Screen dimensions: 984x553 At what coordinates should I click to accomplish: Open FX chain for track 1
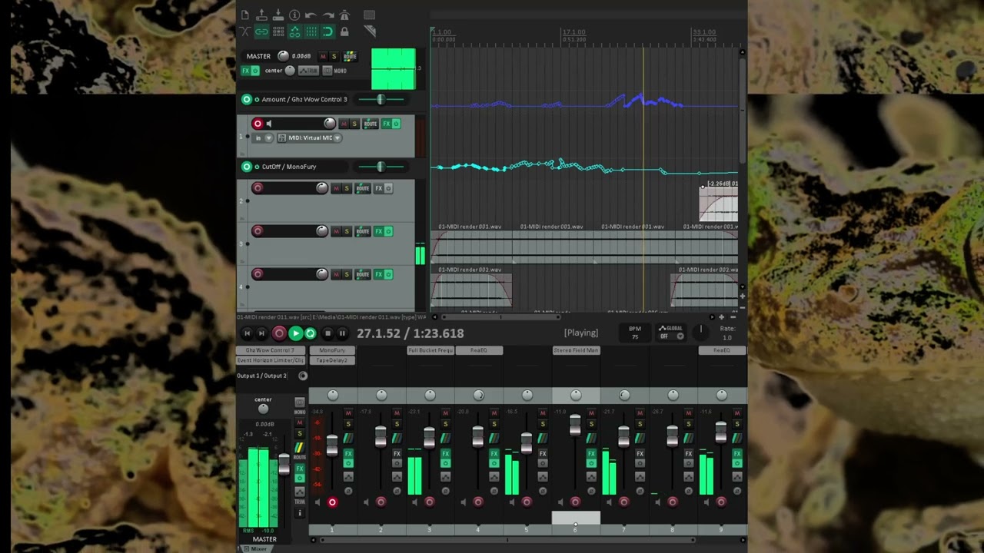pos(387,124)
